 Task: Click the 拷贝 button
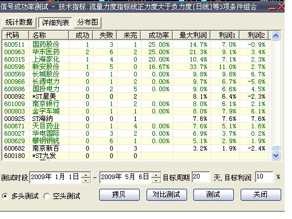(x=119, y=194)
